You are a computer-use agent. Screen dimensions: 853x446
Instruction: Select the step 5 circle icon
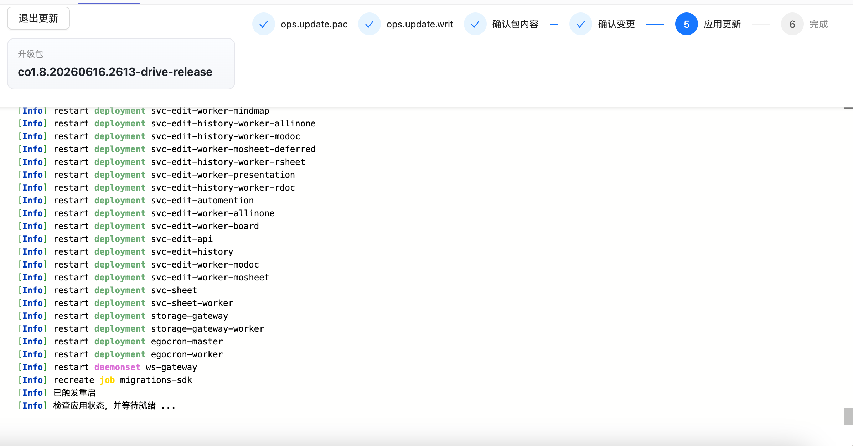click(x=687, y=24)
